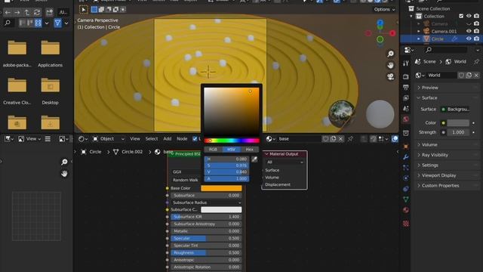Expand the Preview panel
The height and width of the screenshot is (272, 483).
coord(447,88)
